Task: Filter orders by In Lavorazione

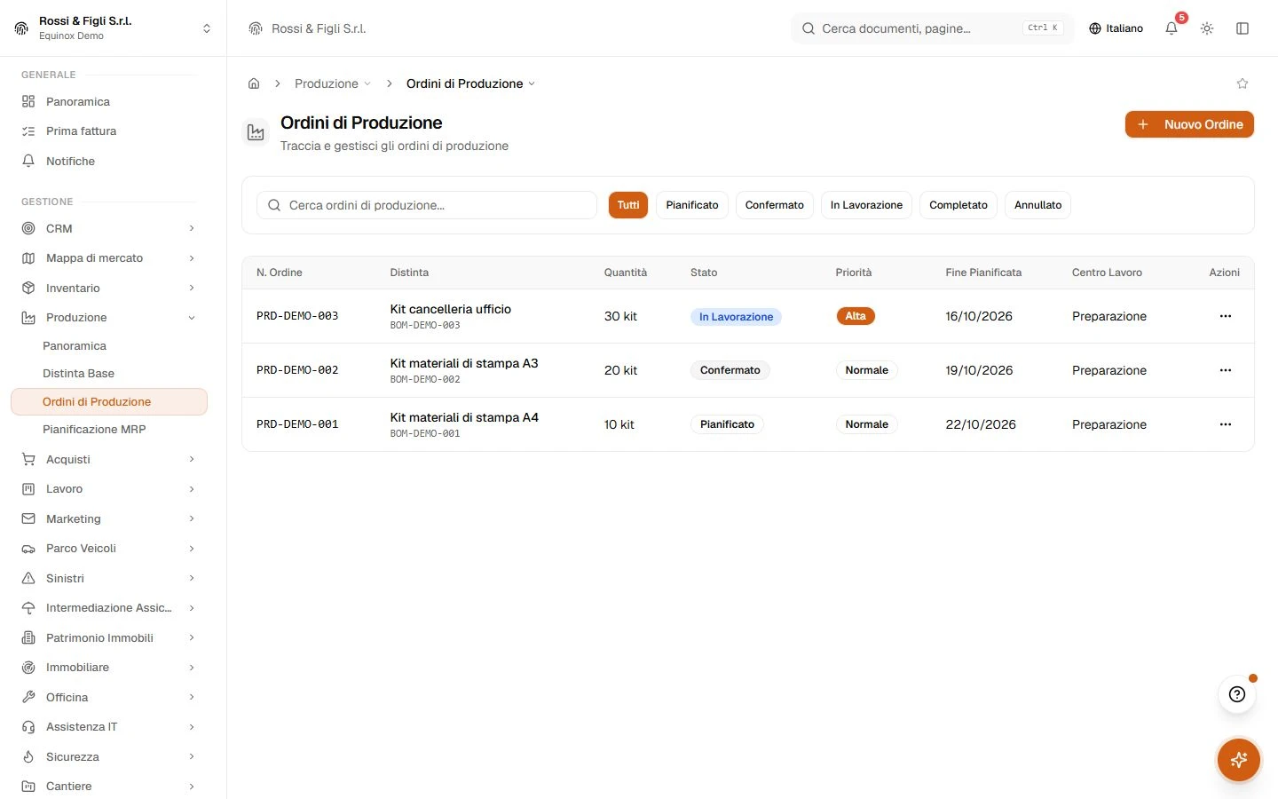Action: click(x=866, y=205)
